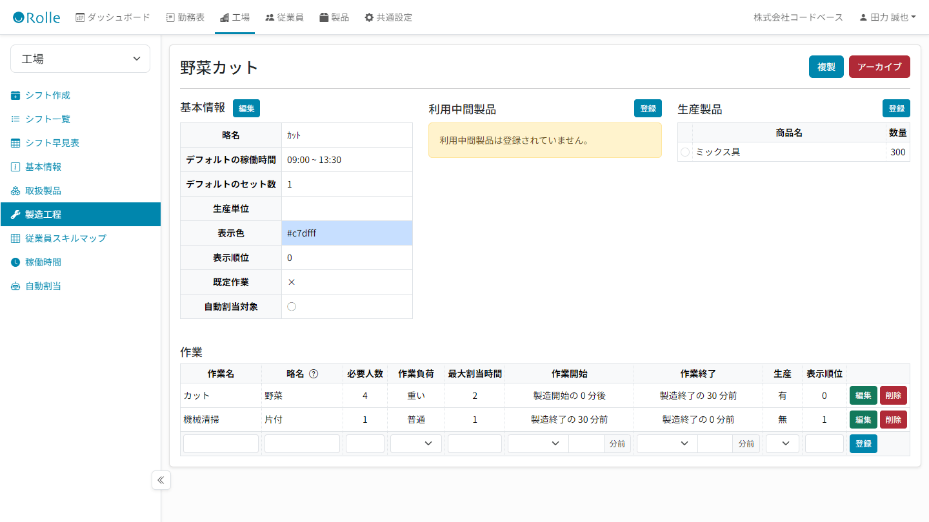Click the 複製 button
Image resolution: width=929 pixels, height=522 pixels.
point(826,67)
